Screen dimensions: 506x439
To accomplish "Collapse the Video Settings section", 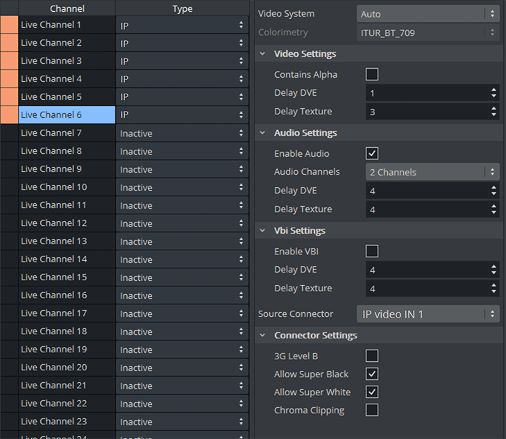I will click(x=264, y=54).
